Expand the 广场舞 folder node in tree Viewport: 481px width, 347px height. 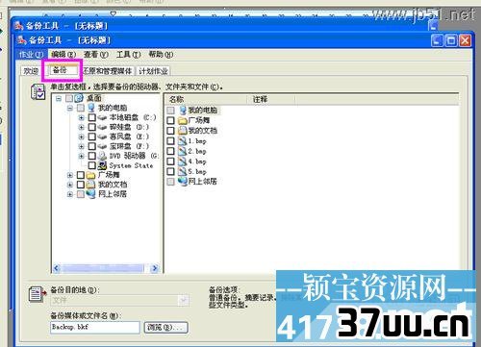click(70, 175)
